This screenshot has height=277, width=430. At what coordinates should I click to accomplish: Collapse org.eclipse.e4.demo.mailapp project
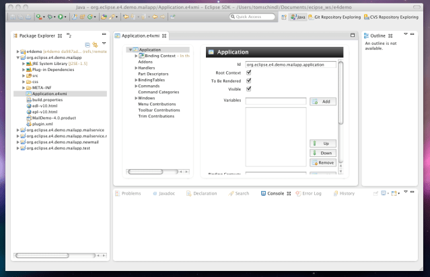click(x=18, y=58)
